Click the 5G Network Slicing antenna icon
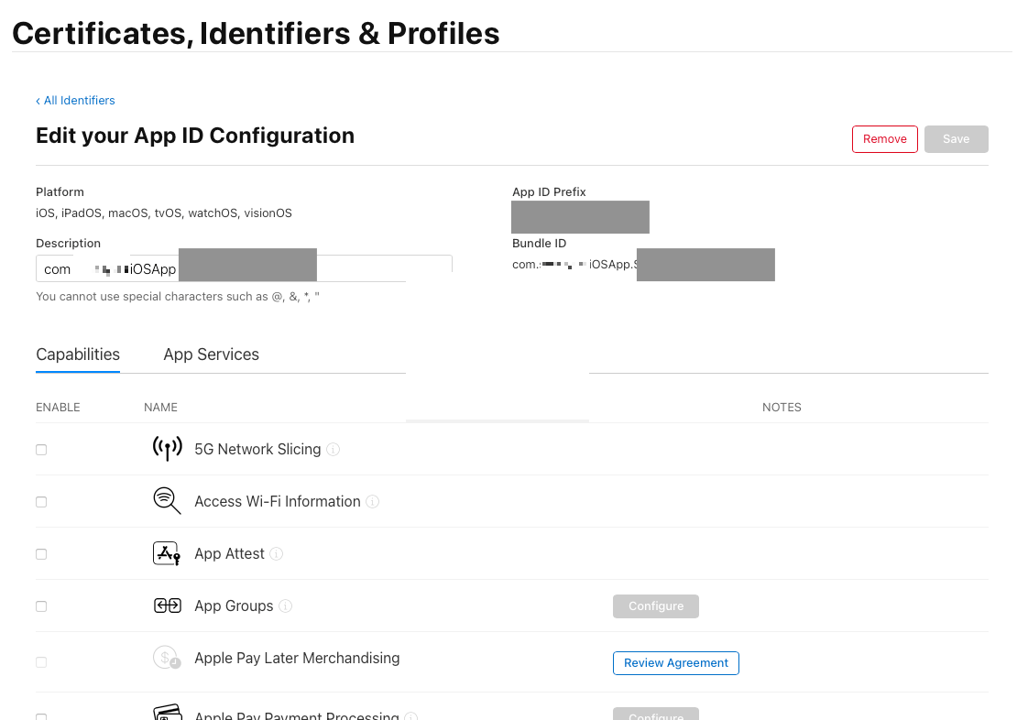Screen dimensions: 1028x720 (167, 449)
